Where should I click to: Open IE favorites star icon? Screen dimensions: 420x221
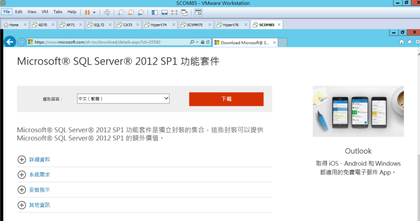pyautogui.click(x=409, y=42)
